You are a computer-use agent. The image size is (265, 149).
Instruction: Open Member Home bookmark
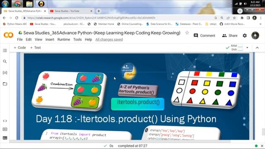click(104, 24)
